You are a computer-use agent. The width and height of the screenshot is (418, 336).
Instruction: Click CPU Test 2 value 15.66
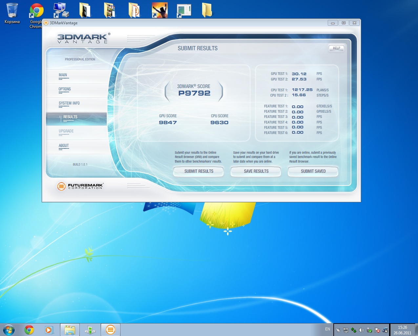(x=299, y=95)
